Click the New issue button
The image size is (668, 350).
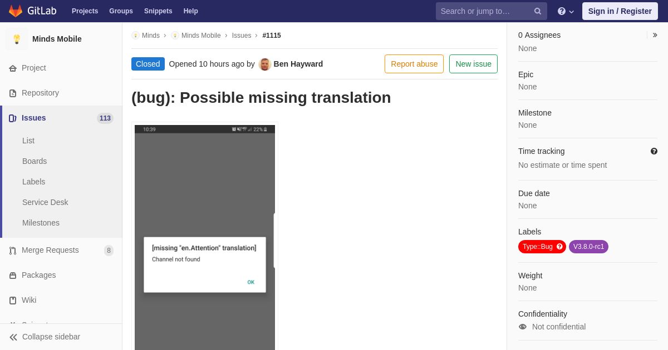(473, 64)
